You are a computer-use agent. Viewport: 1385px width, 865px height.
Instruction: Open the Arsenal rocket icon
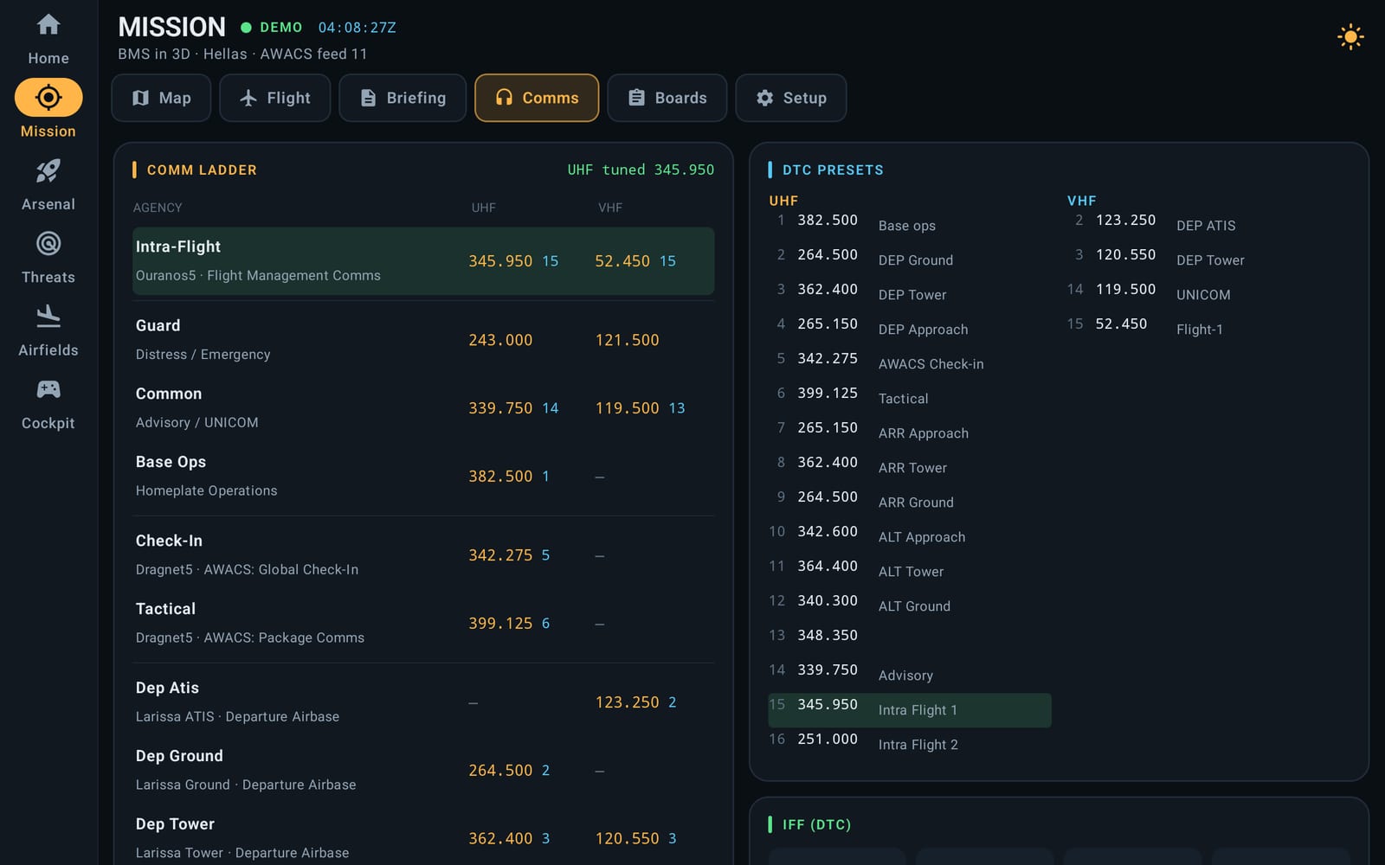[48, 171]
